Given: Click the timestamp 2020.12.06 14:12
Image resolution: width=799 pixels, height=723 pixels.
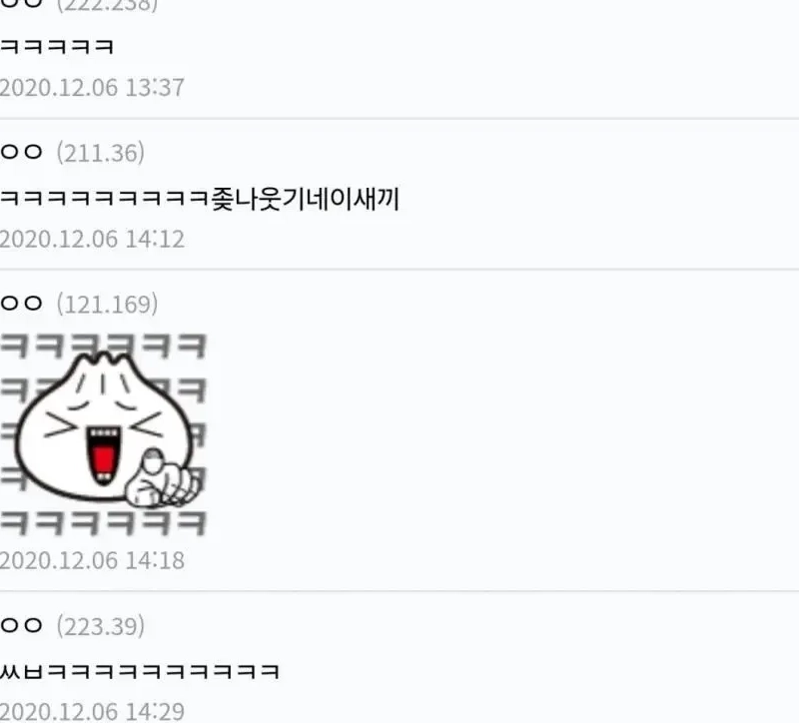Looking at the screenshot, I should [x=92, y=239].
